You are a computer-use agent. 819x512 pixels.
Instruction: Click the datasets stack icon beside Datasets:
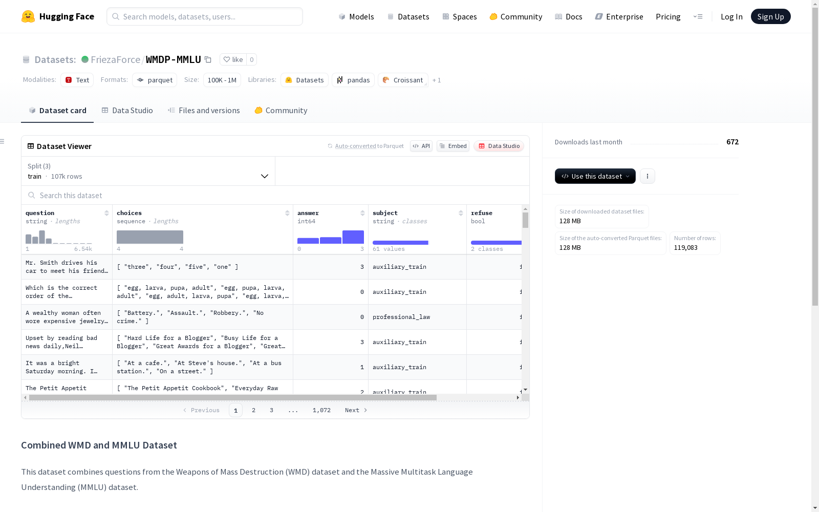click(x=26, y=59)
